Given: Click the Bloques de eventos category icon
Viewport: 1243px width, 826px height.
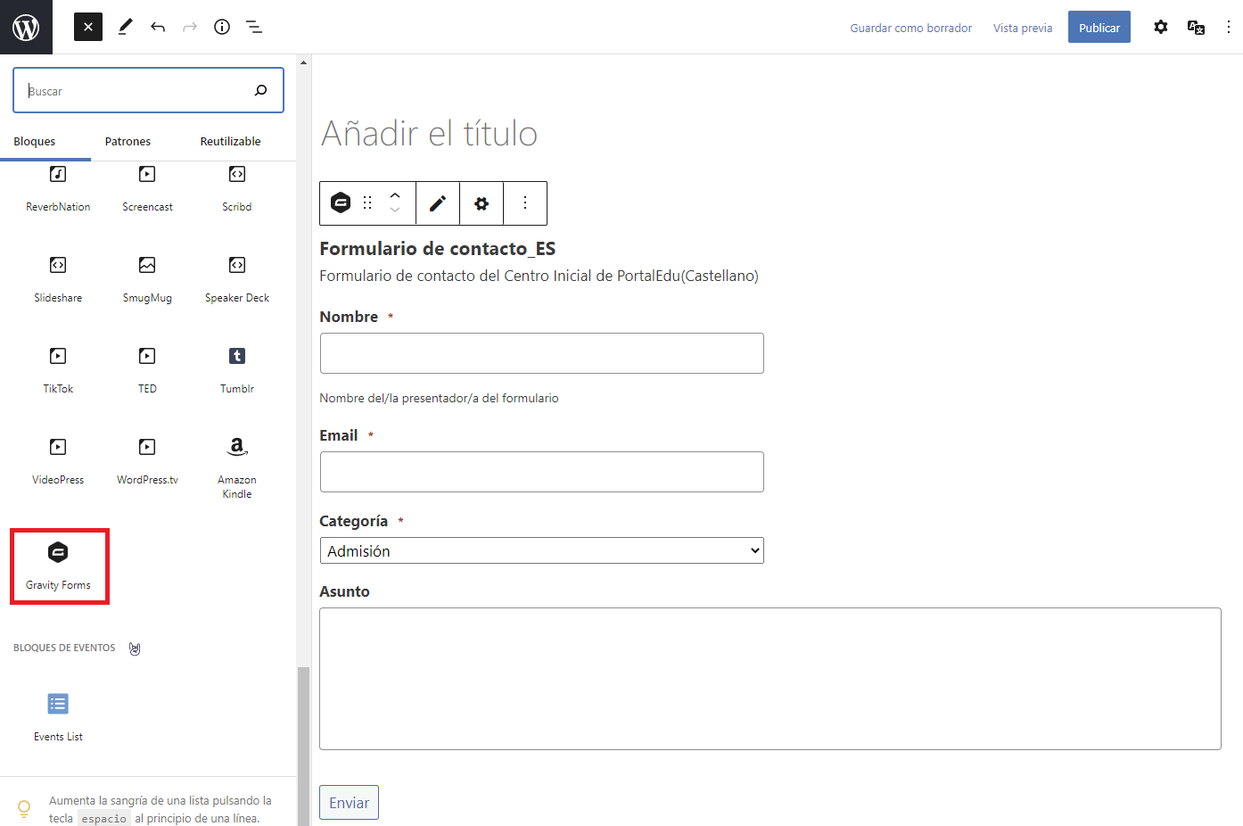Looking at the screenshot, I should coord(135,648).
